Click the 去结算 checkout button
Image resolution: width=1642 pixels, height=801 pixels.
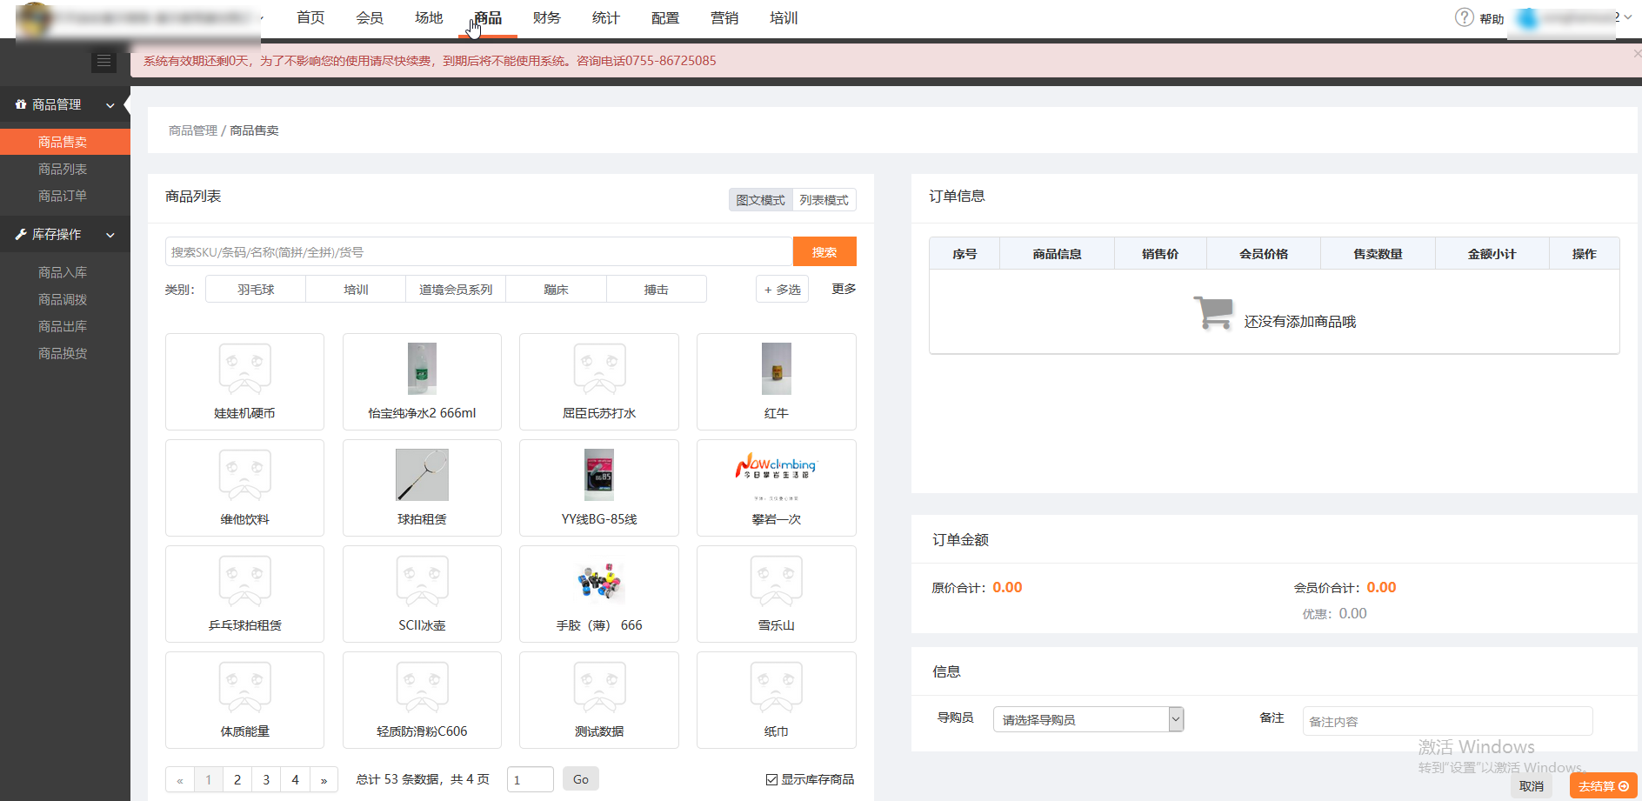[x=1604, y=786]
